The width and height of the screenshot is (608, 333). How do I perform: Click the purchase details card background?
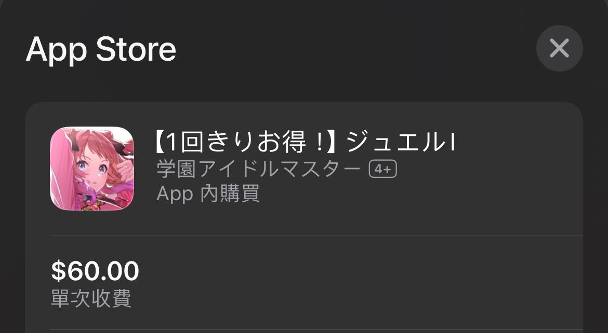304,218
